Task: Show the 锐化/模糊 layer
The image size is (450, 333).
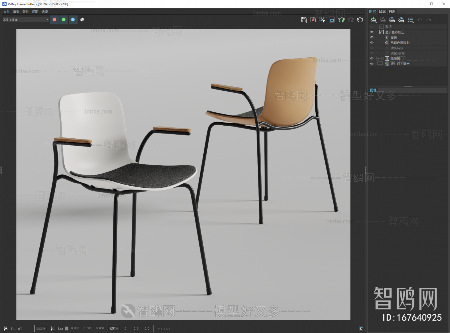Action: [x=372, y=53]
